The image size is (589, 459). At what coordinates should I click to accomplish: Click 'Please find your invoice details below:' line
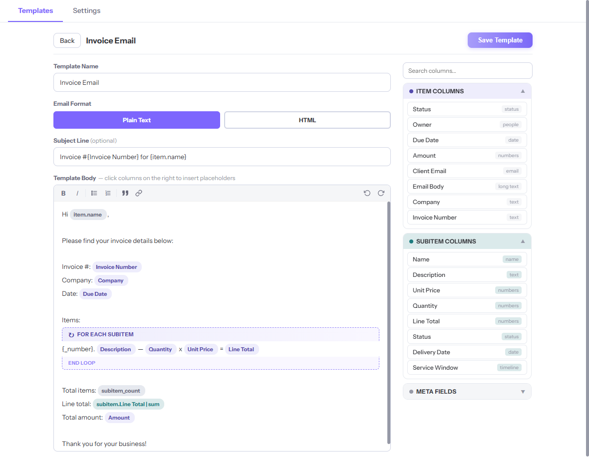click(x=118, y=241)
